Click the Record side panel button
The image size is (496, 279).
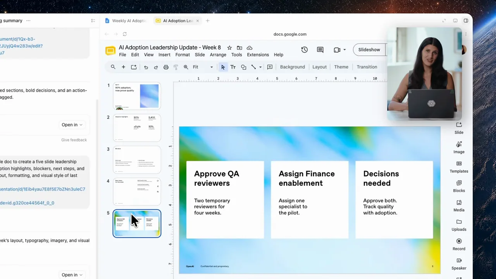click(x=459, y=245)
